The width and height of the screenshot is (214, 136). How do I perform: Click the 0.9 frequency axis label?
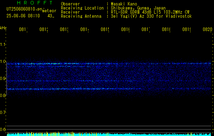coord(3,79)
